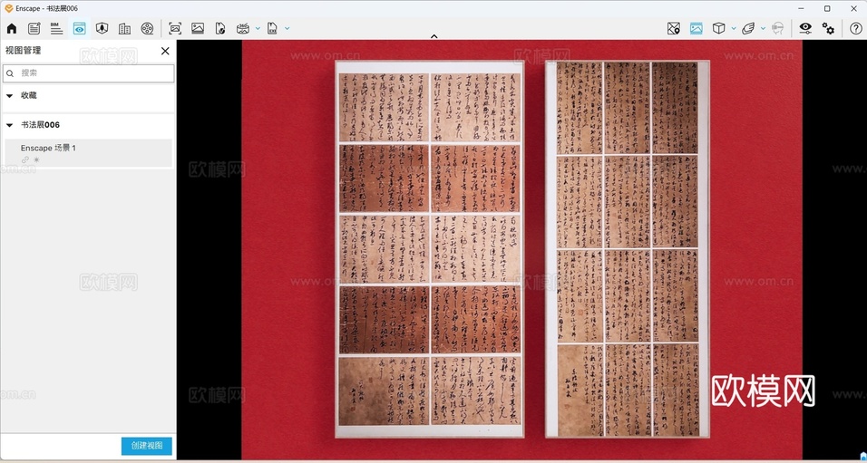Click the link icon under Enscape 场景 1

(24, 159)
